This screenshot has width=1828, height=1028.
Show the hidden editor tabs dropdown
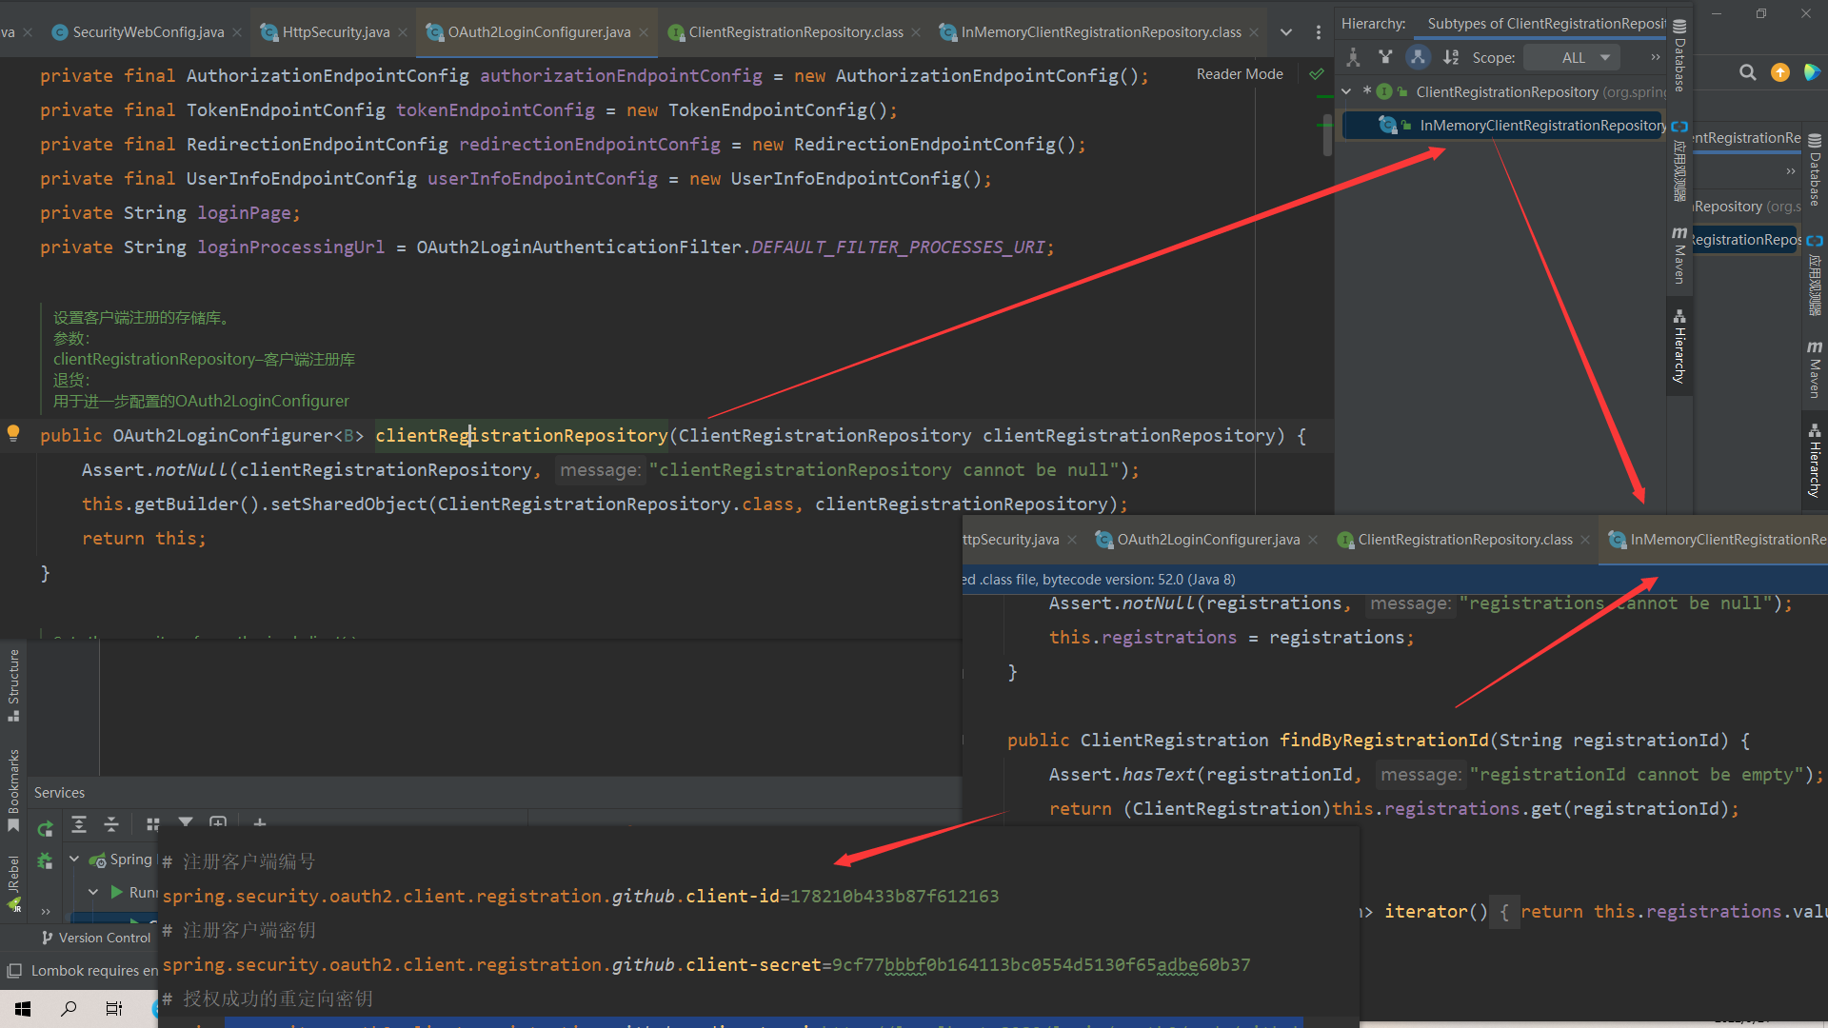click(1286, 32)
